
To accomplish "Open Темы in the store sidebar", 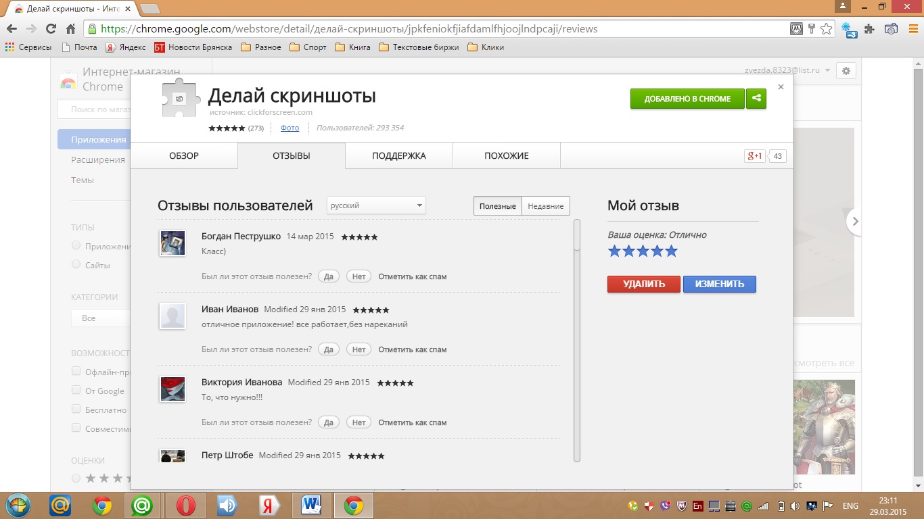I will click(83, 180).
